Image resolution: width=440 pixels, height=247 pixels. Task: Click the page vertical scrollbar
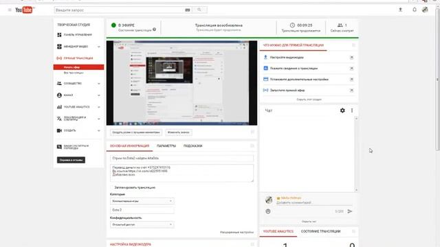tap(437, 80)
